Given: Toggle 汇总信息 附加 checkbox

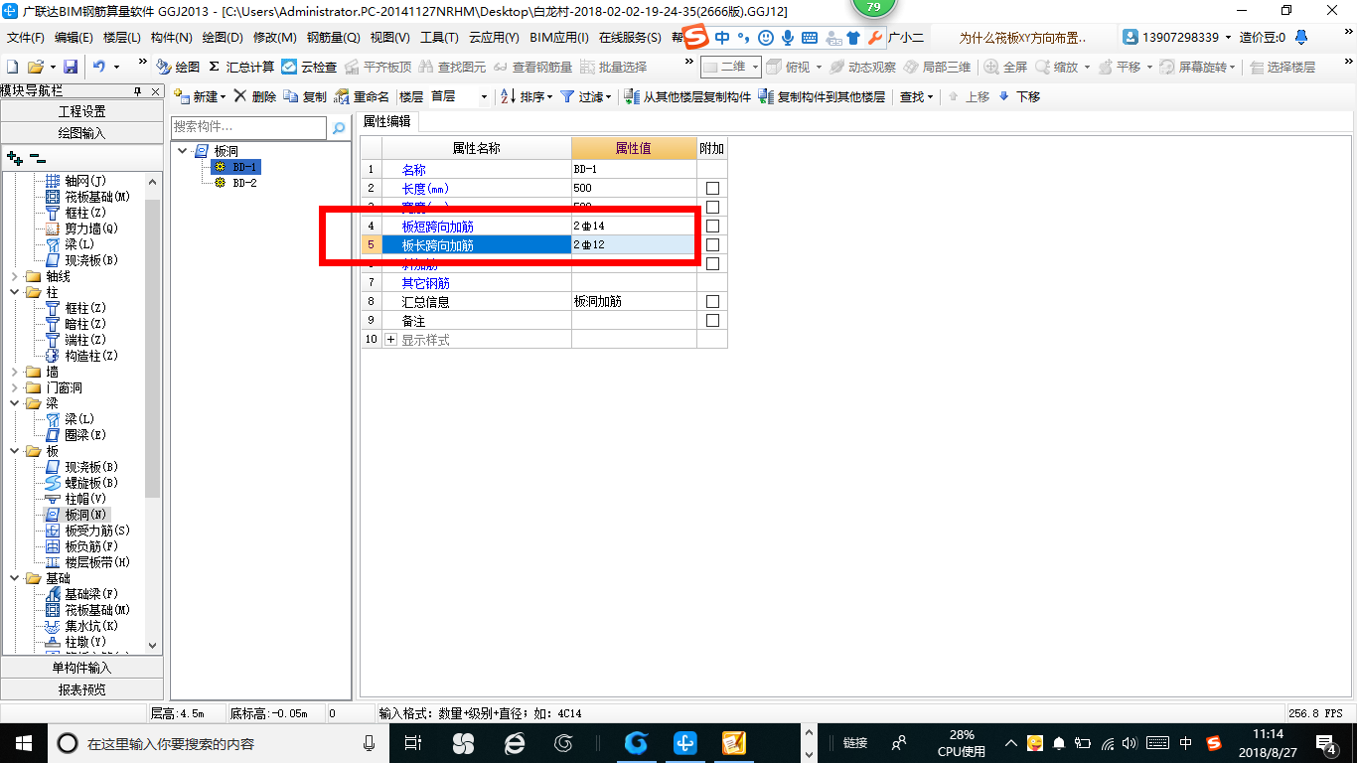Looking at the screenshot, I should pos(712,301).
